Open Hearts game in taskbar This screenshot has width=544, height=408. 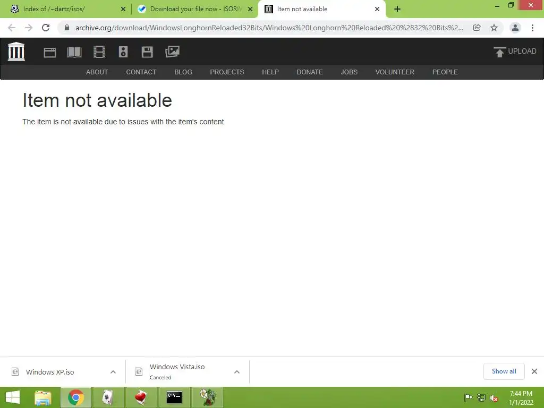click(x=141, y=397)
